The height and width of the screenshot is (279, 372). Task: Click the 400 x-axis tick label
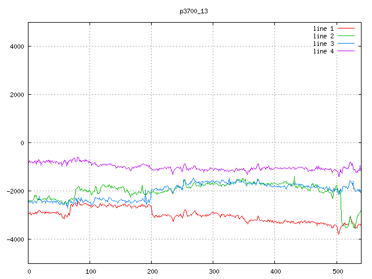(x=275, y=271)
